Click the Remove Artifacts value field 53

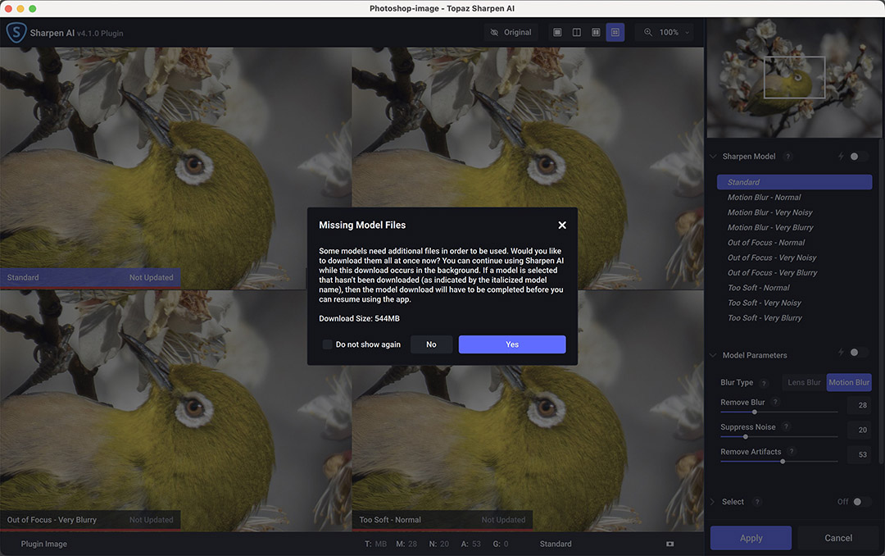point(860,454)
